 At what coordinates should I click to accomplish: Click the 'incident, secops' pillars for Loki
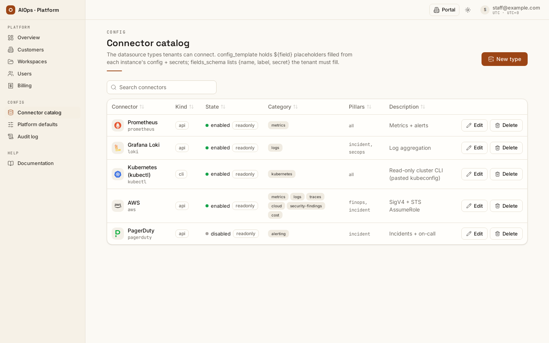pos(361,148)
